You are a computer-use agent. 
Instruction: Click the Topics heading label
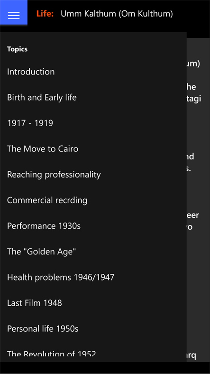click(17, 49)
